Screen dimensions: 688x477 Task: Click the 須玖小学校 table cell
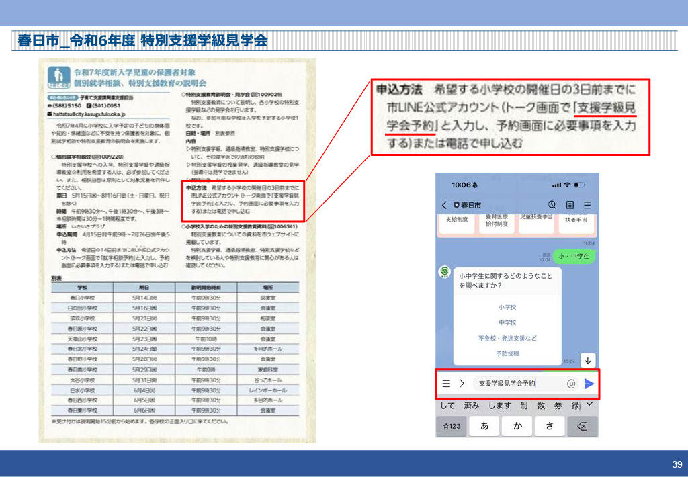(x=82, y=318)
